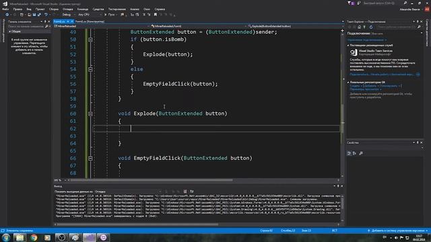The image size is (431, 242).
Task: Collapse the local Git repositories section
Action: click(348, 82)
